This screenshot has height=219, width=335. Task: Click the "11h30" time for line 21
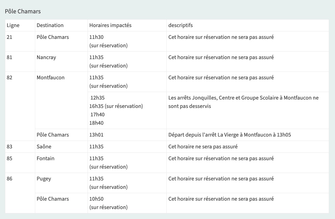tap(96, 37)
